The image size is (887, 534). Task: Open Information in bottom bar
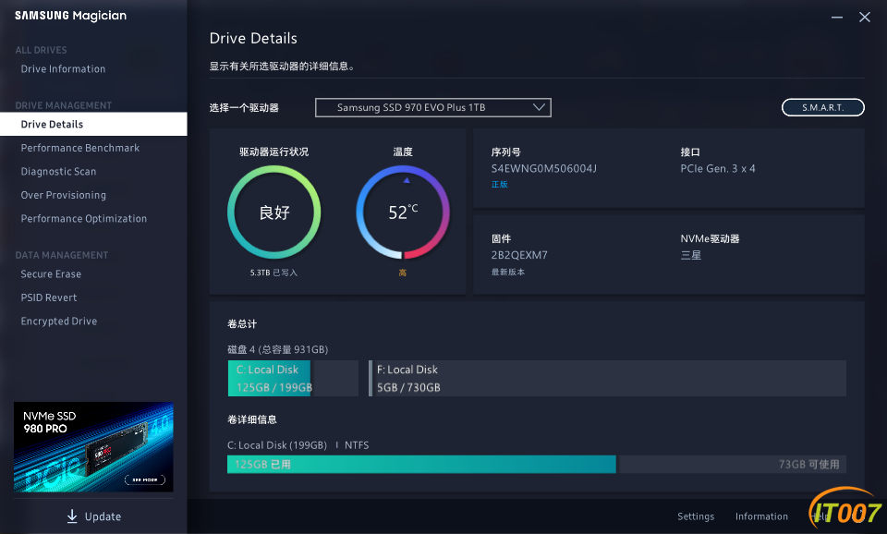(x=761, y=516)
